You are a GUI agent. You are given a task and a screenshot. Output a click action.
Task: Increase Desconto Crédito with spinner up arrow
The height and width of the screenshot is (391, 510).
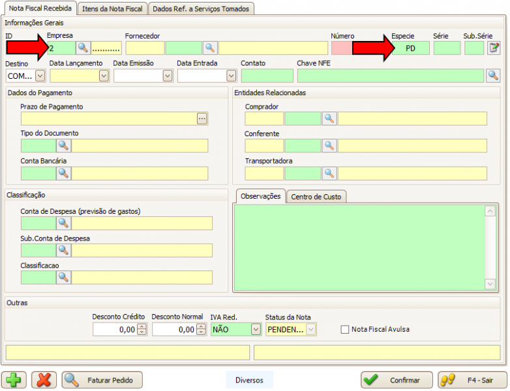142,326
